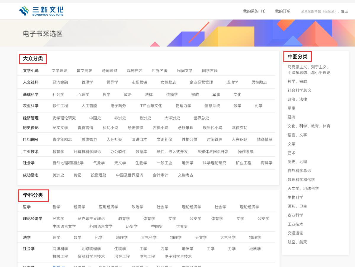Viewport: 355px width, 267px height.
Task: Open the 欧洲史 link
Action: [x=145, y=118]
